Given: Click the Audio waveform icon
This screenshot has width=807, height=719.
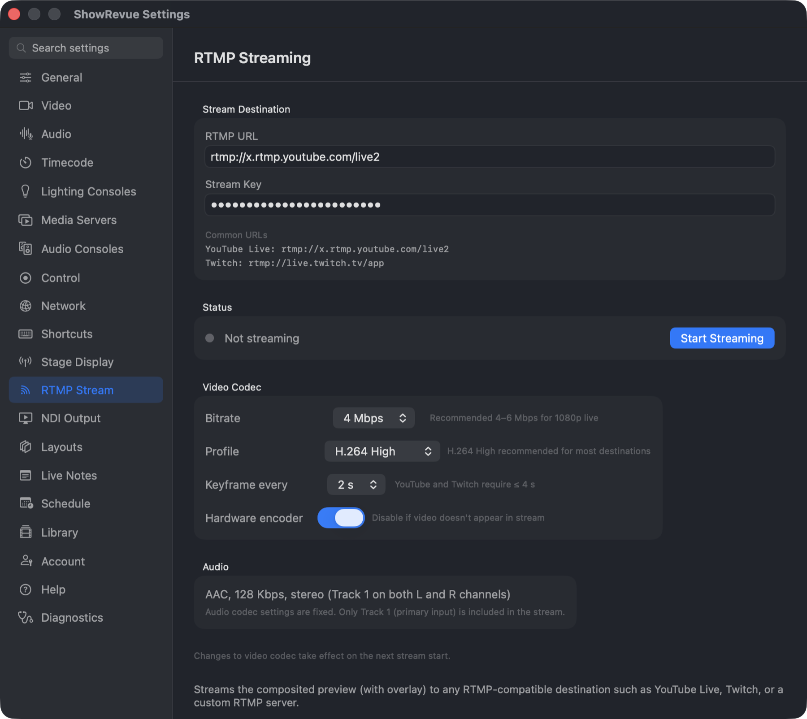Looking at the screenshot, I should click(x=26, y=134).
